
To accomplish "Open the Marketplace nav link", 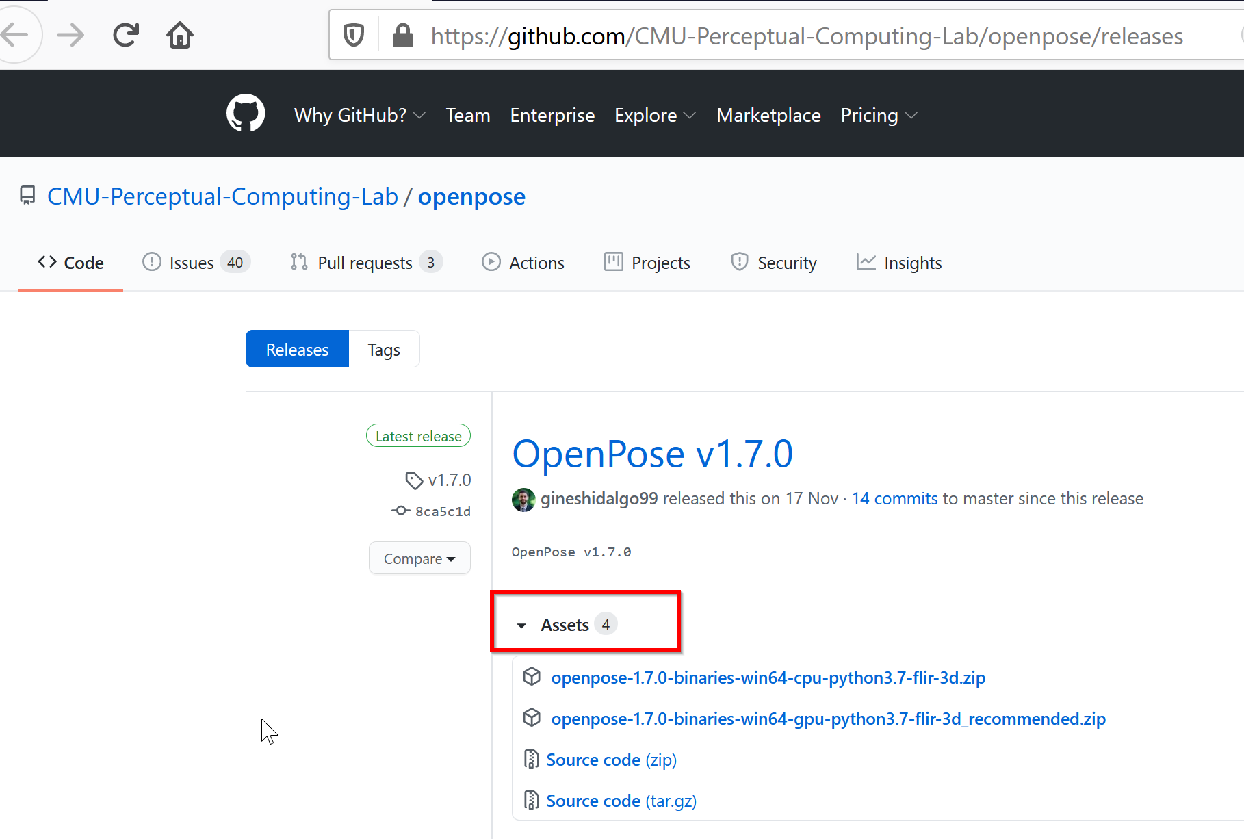I will [x=768, y=115].
